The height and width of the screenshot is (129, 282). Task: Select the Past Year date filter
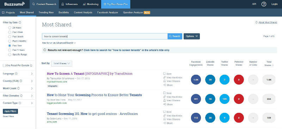point(10,45)
